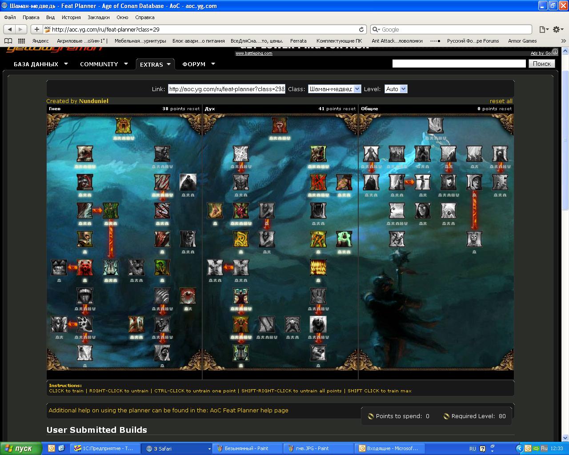Select the golden spikes feat in Дух
The width and height of the screenshot is (569, 455).
pyautogui.click(x=318, y=267)
